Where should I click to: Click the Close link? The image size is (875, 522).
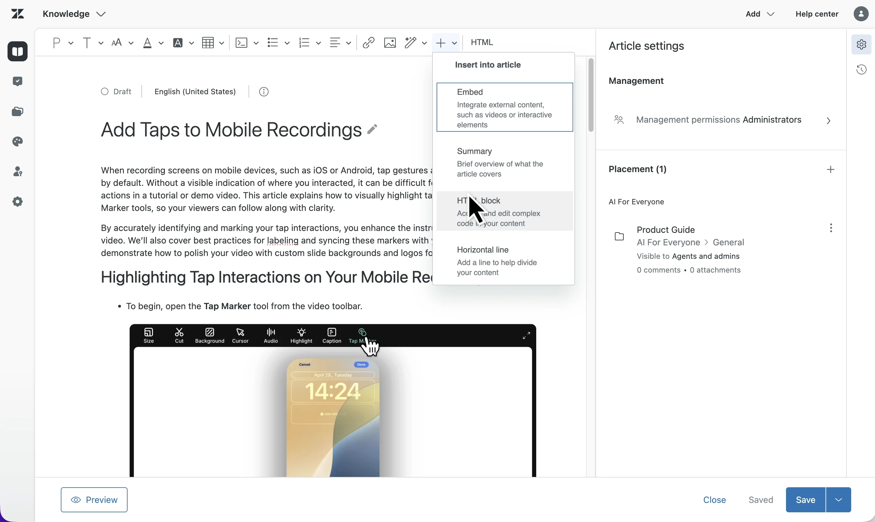click(x=714, y=500)
